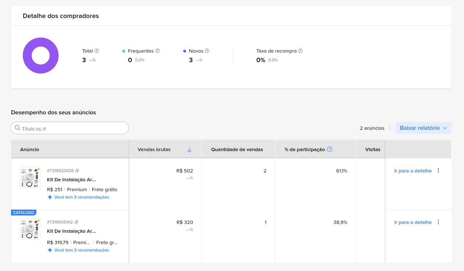Open more options menu for R$ 502 listing
This screenshot has width=464, height=271.
click(438, 171)
